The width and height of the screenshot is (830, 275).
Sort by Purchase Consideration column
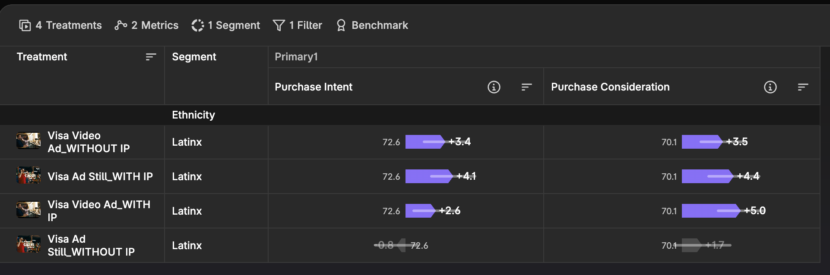click(x=803, y=87)
